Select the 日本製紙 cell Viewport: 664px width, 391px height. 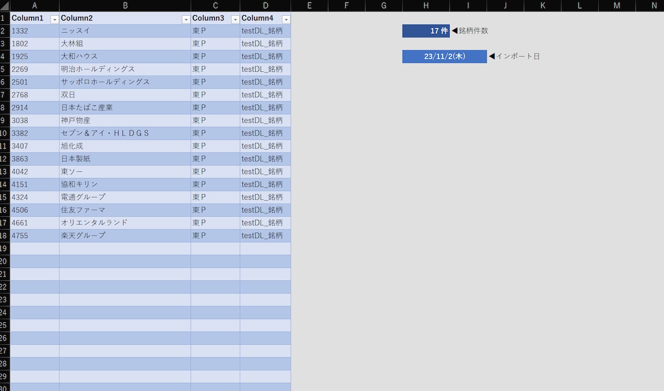(125, 159)
